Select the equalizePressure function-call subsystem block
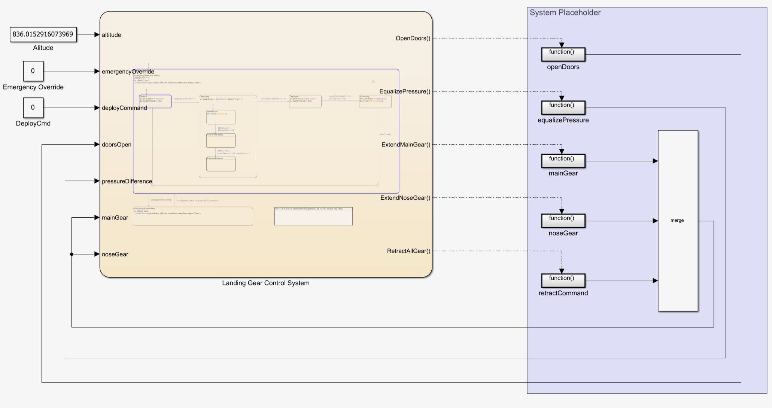The height and width of the screenshot is (408, 772). (563, 108)
